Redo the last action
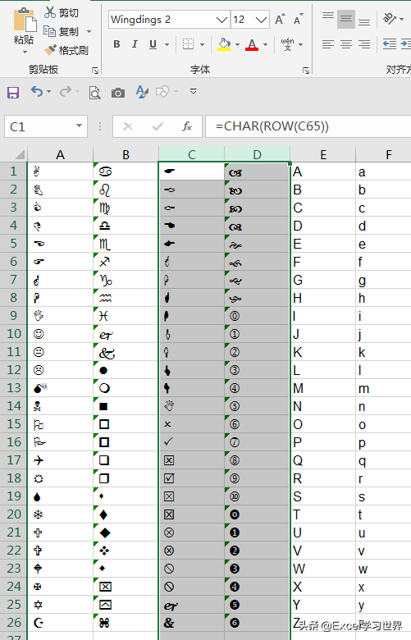Viewport: 411px width, 640px height. point(66,92)
